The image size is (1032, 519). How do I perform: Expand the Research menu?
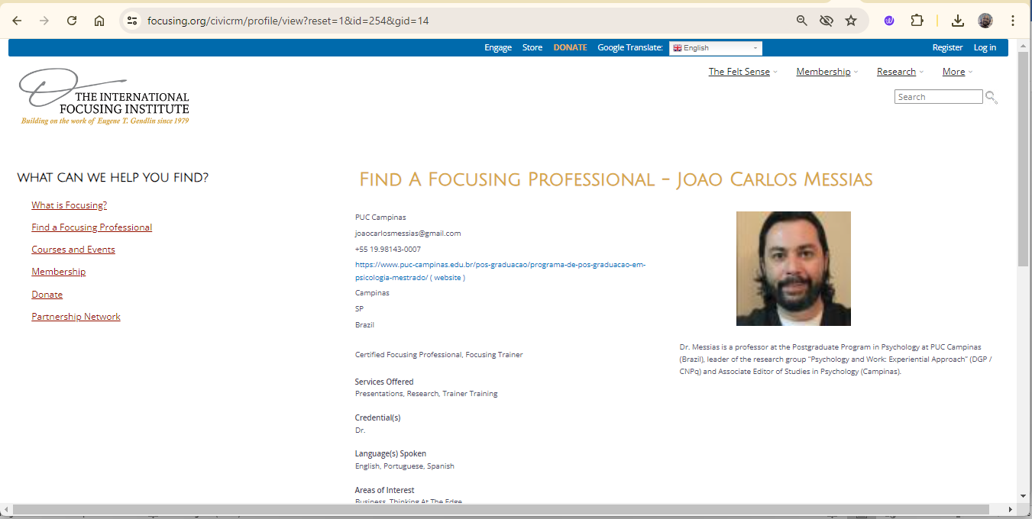(x=900, y=72)
